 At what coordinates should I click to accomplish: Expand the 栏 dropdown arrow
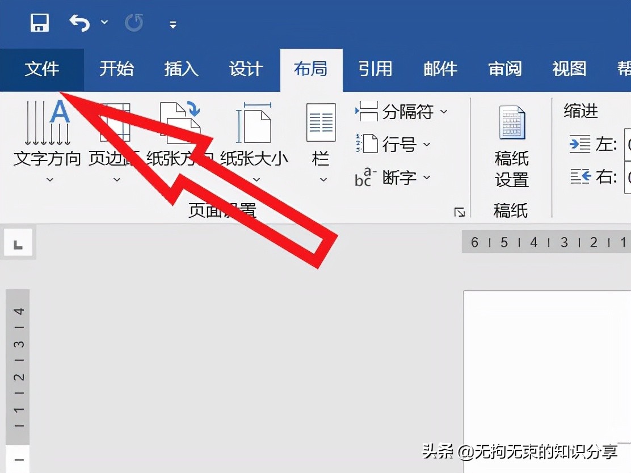pos(322,180)
